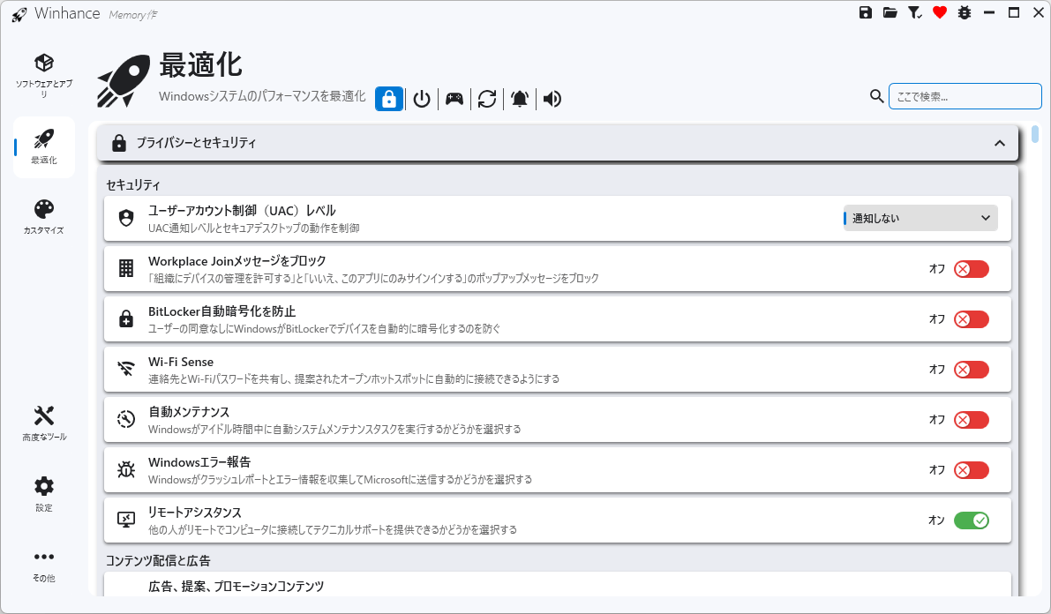
Task: Toggle the Windowsエラー報告 switch
Action: 971,470
